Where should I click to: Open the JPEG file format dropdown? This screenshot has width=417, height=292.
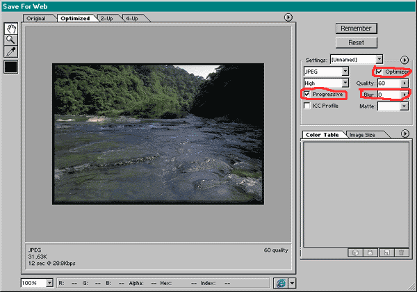[x=345, y=72]
